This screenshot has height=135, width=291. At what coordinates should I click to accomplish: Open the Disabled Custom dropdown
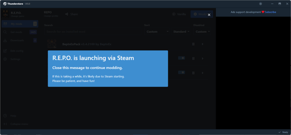point(202,31)
